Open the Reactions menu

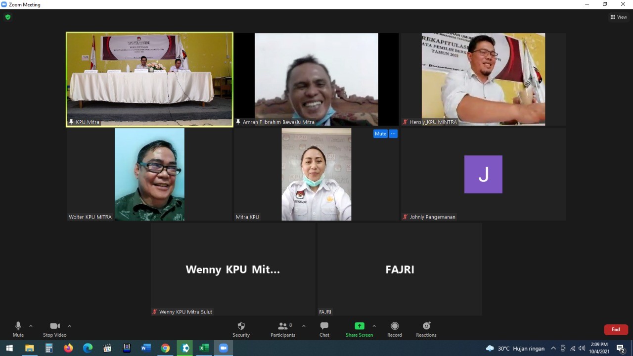426,329
